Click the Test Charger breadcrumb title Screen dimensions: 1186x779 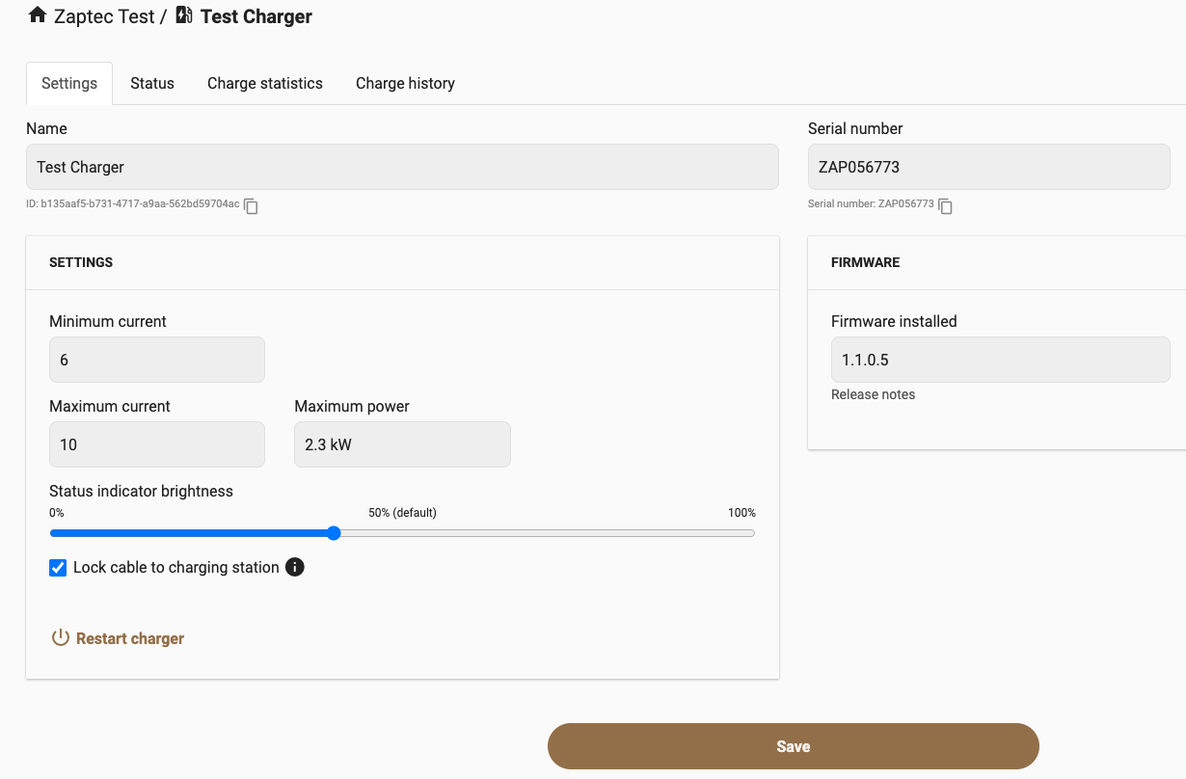pos(256,16)
